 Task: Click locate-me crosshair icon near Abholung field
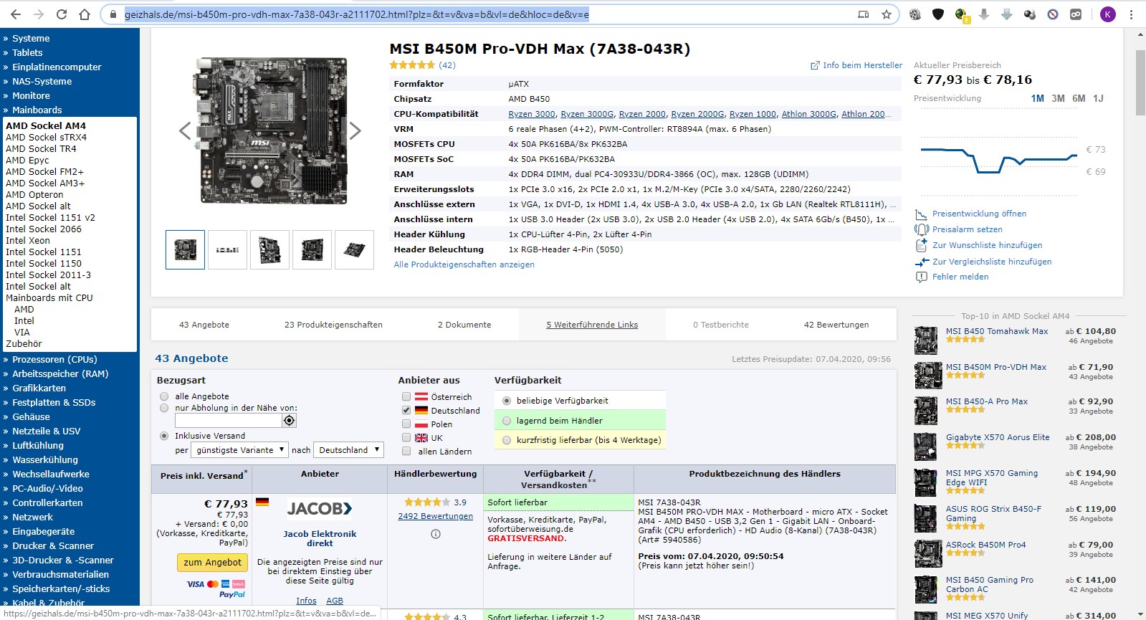pyautogui.click(x=290, y=421)
